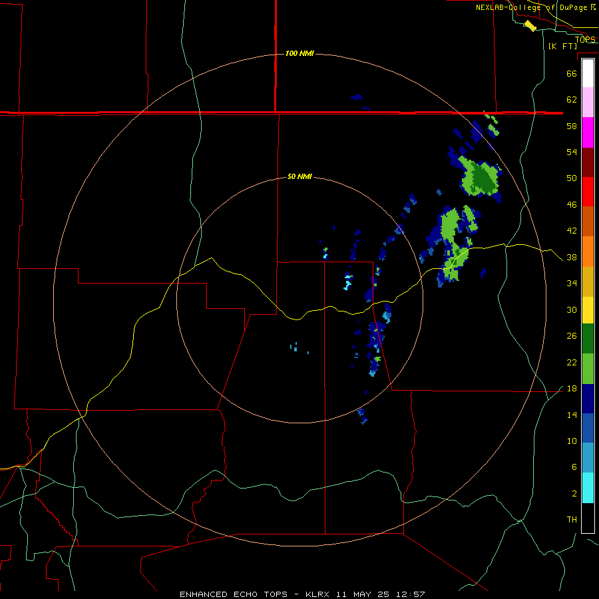Screen dimensions: 599x599
Task: Click the dark green legend swatch
Action: pyautogui.click(x=588, y=339)
